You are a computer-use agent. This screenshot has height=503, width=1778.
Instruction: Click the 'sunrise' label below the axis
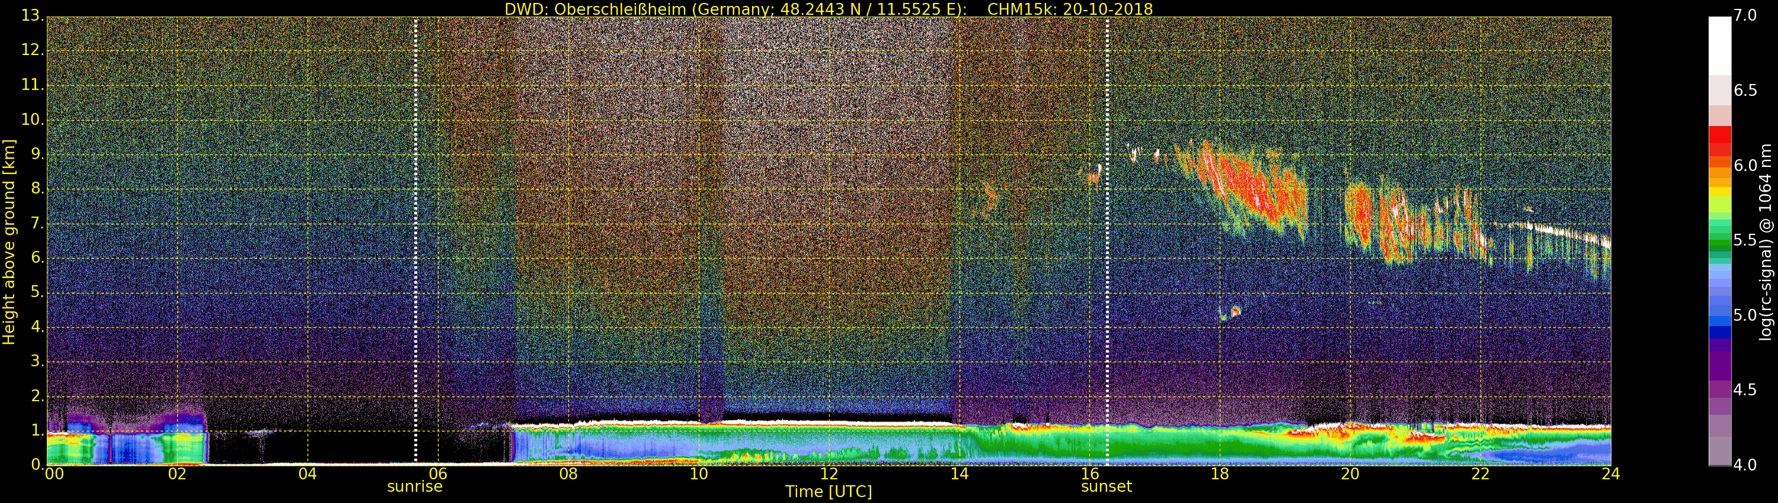(415, 486)
